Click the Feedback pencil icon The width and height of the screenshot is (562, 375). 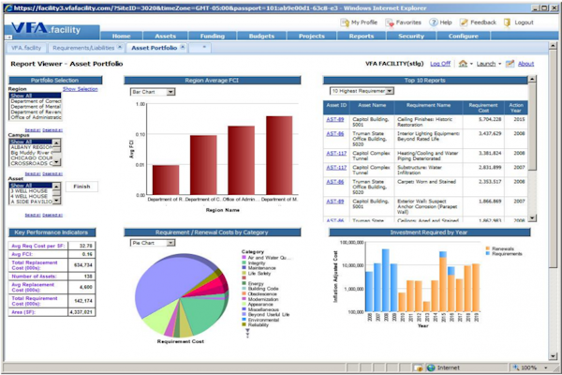coord(463,22)
